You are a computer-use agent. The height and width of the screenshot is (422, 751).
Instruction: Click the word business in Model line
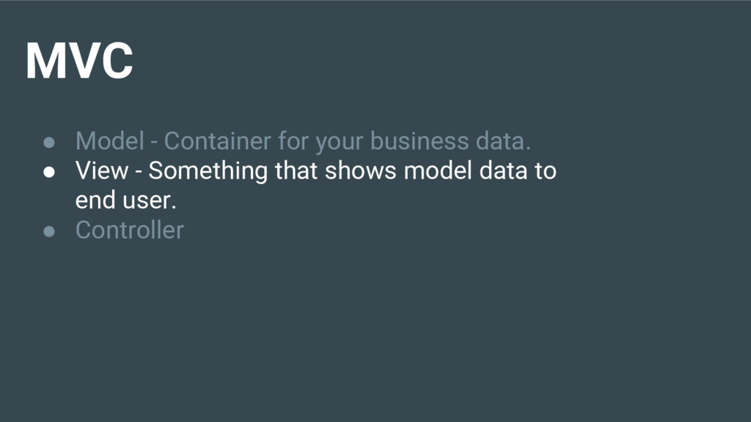click(x=420, y=141)
